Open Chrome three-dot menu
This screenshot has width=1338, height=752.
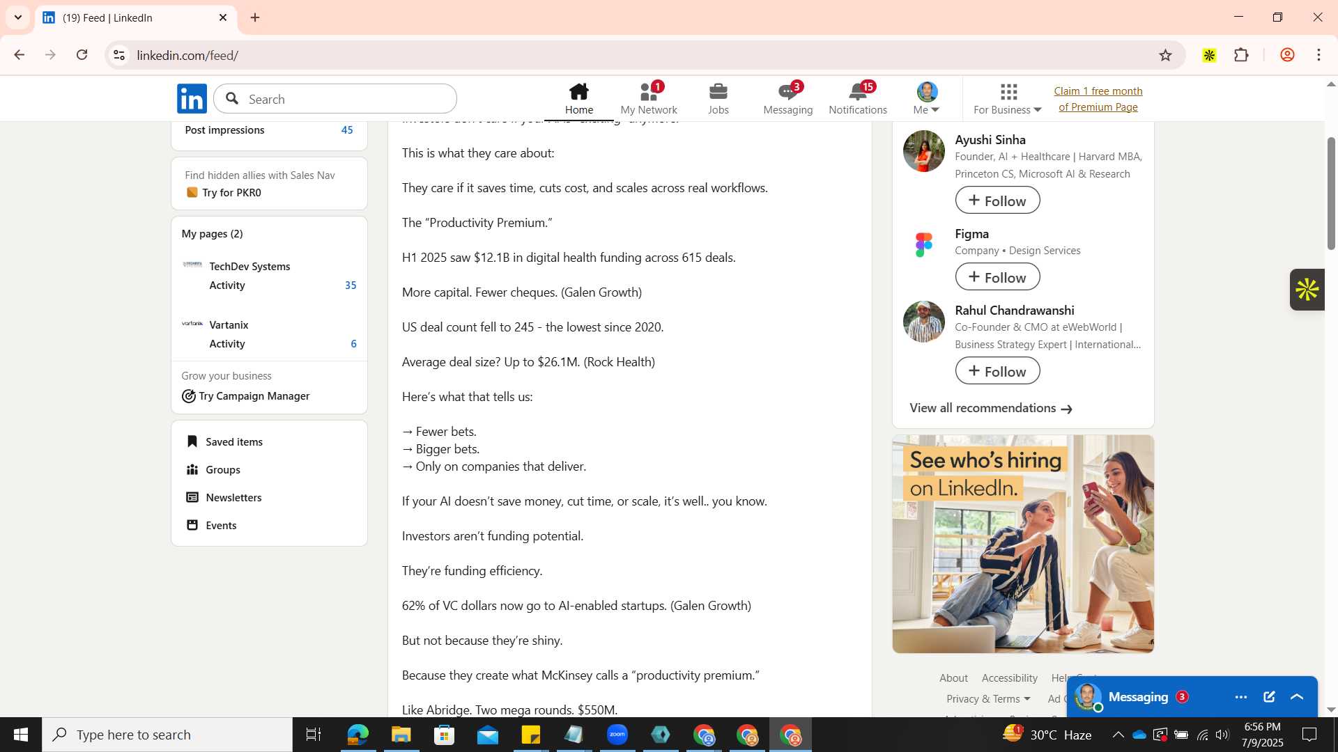(1318, 55)
